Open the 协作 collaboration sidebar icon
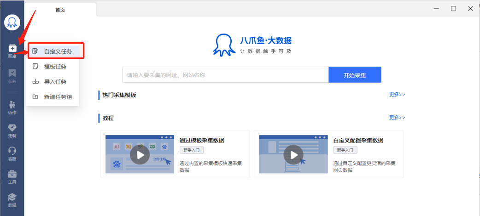This screenshot has height=216, width=480. coord(12,108)
